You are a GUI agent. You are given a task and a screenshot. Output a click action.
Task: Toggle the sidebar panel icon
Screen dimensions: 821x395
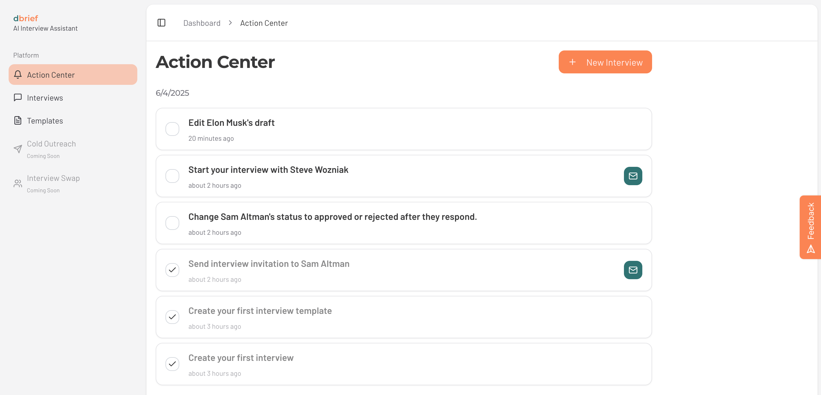tap(162, 23)
